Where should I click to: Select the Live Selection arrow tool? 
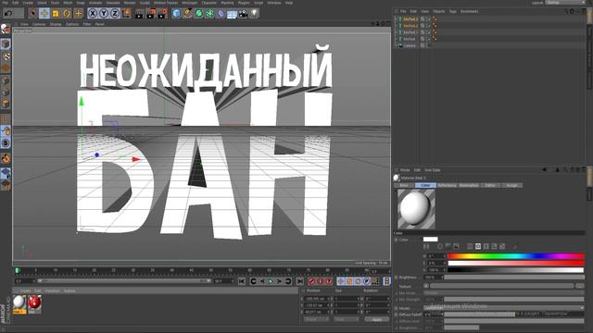[33, 14]
